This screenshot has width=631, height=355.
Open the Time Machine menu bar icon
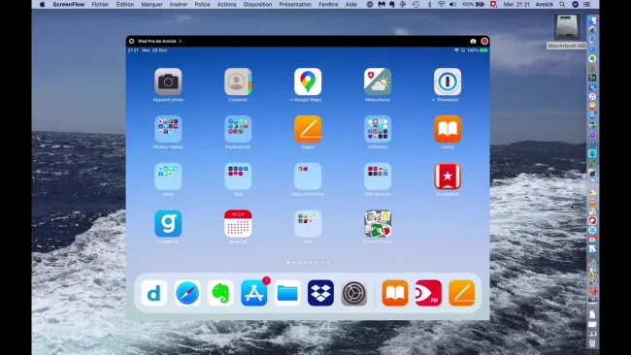point(416,5)
